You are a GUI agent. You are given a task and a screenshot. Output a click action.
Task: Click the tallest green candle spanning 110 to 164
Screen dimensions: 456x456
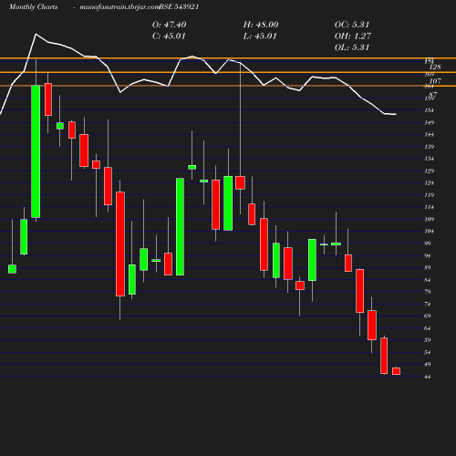pyautogui.click(x=36, y=151)
